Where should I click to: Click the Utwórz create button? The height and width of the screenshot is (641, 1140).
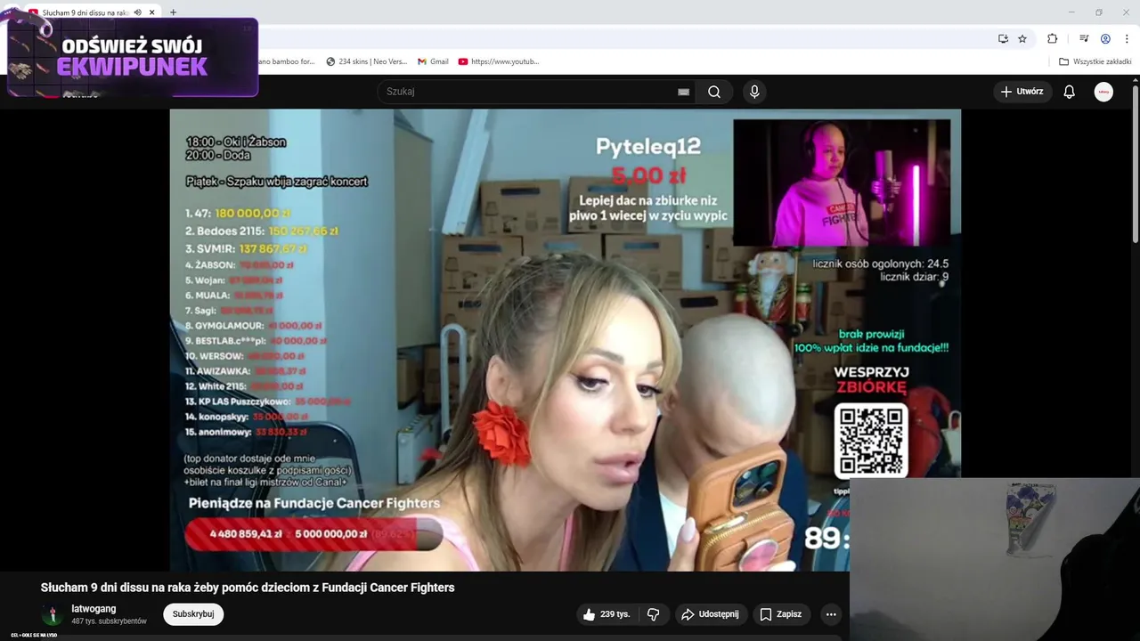click(1022, 92)
